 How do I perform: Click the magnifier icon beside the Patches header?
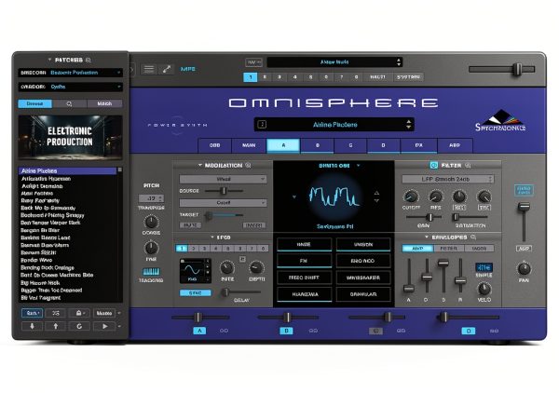(x=89, y=61)
